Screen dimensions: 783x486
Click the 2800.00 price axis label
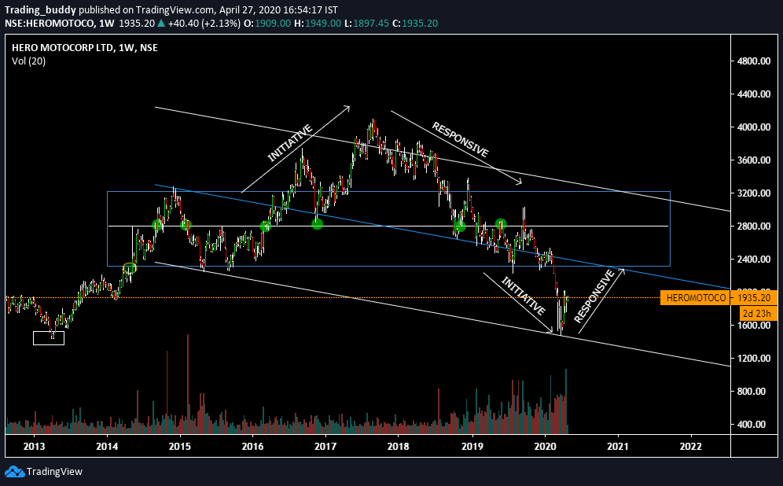(754, 226)
